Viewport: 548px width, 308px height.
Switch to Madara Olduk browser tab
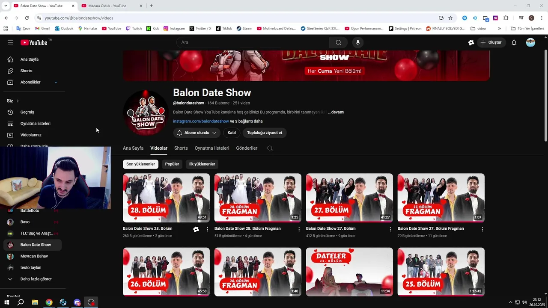[112, 6]
